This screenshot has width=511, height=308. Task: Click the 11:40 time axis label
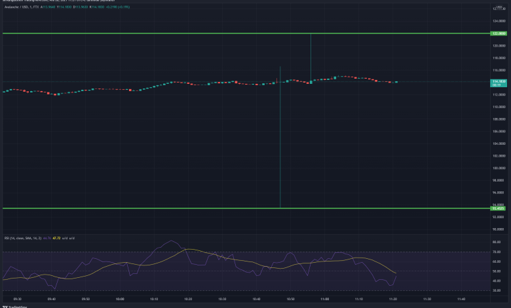pos(461,298)
